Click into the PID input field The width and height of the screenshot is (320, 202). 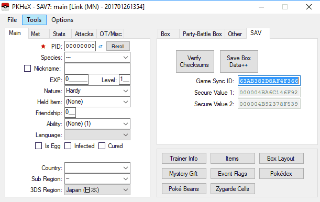pyautogui.click(x=80, y=46)
